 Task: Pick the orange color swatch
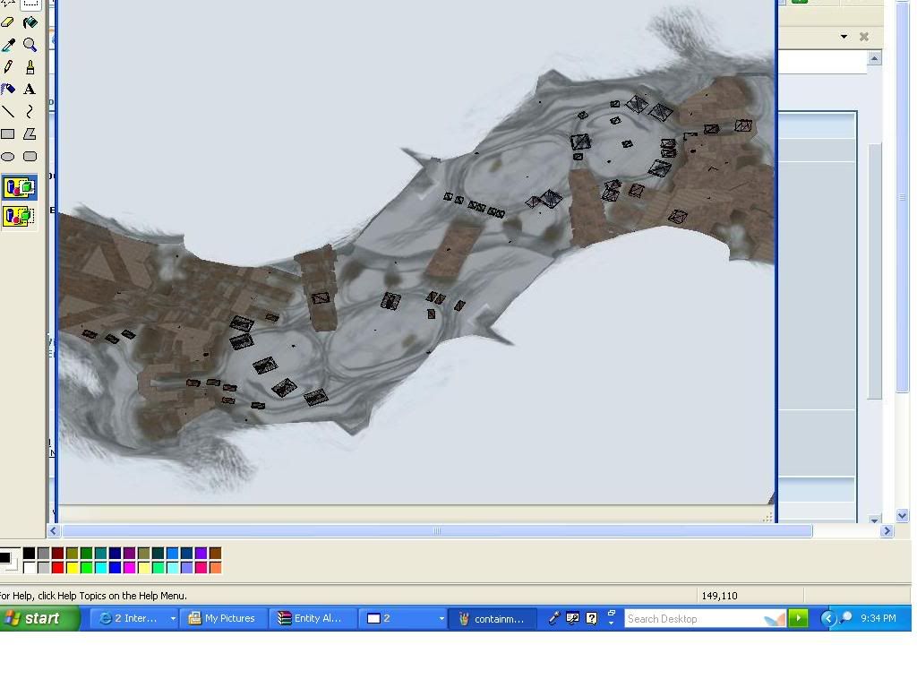click(215, 567)
